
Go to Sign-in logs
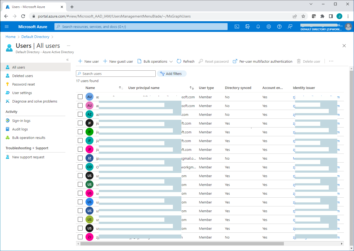pos(21,121)
